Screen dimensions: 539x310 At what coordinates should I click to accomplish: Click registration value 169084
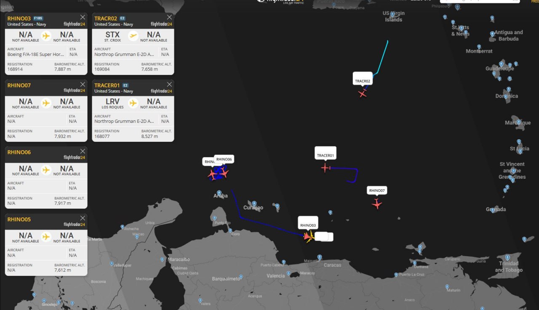coord(102,69)
